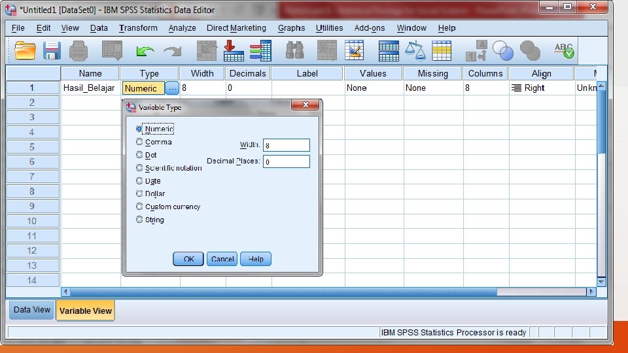This screenshot has height=353, width=628.
Task: Weight cases scales icon
Action: pos(415,51)
